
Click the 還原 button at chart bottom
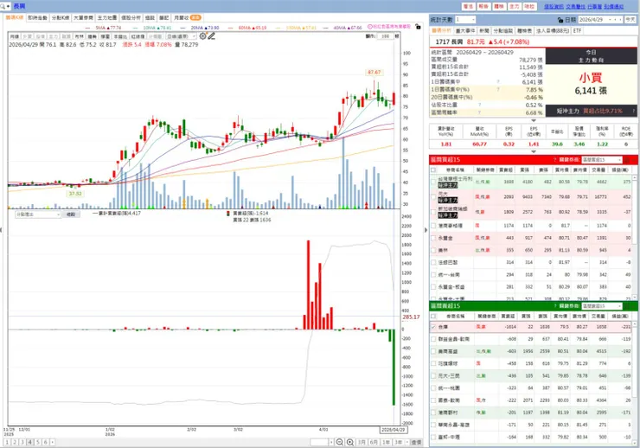(x=416, y=442)
